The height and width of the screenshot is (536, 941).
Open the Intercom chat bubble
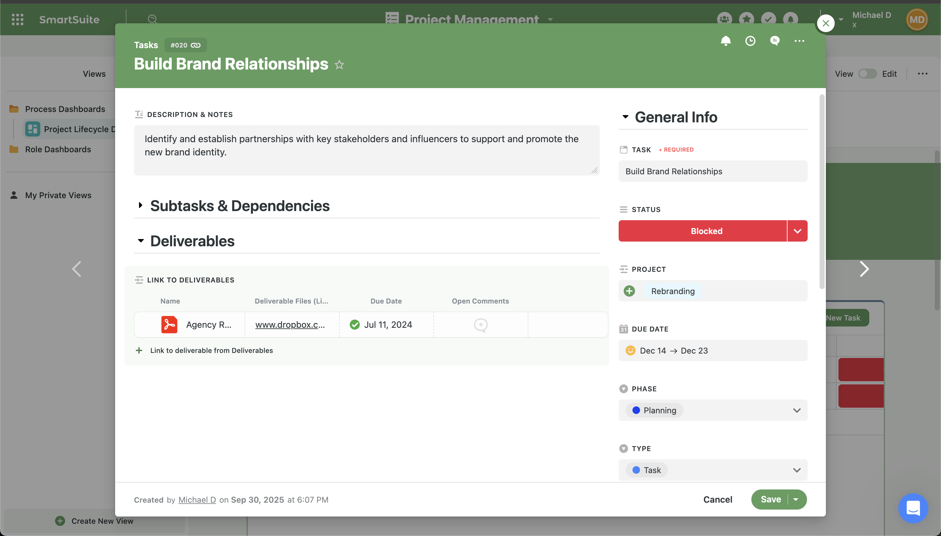pos(913,508)
